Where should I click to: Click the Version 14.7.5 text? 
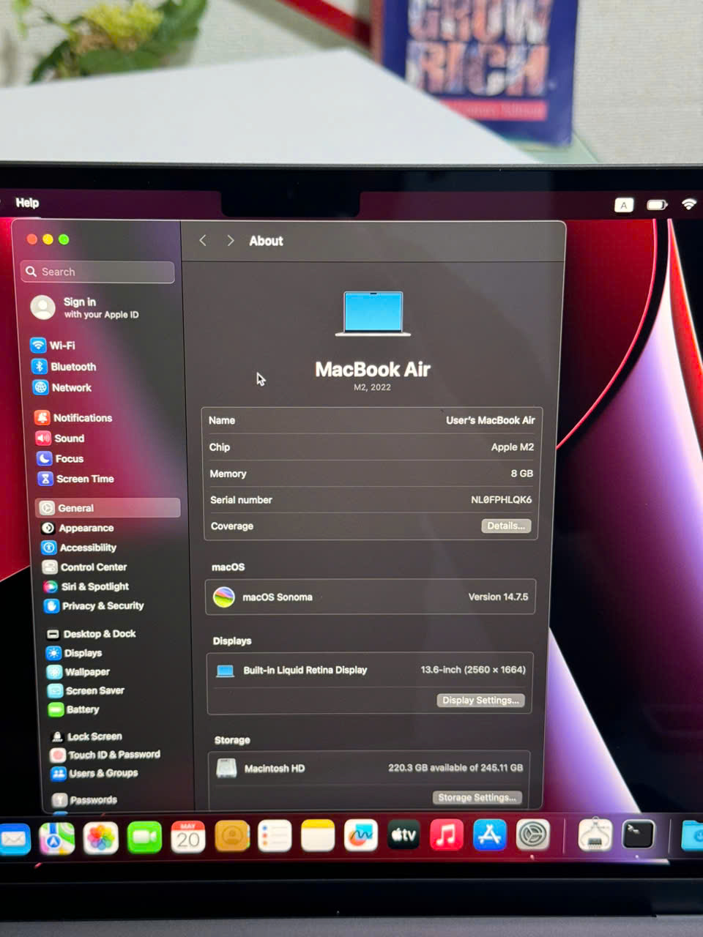coord(498,597)
